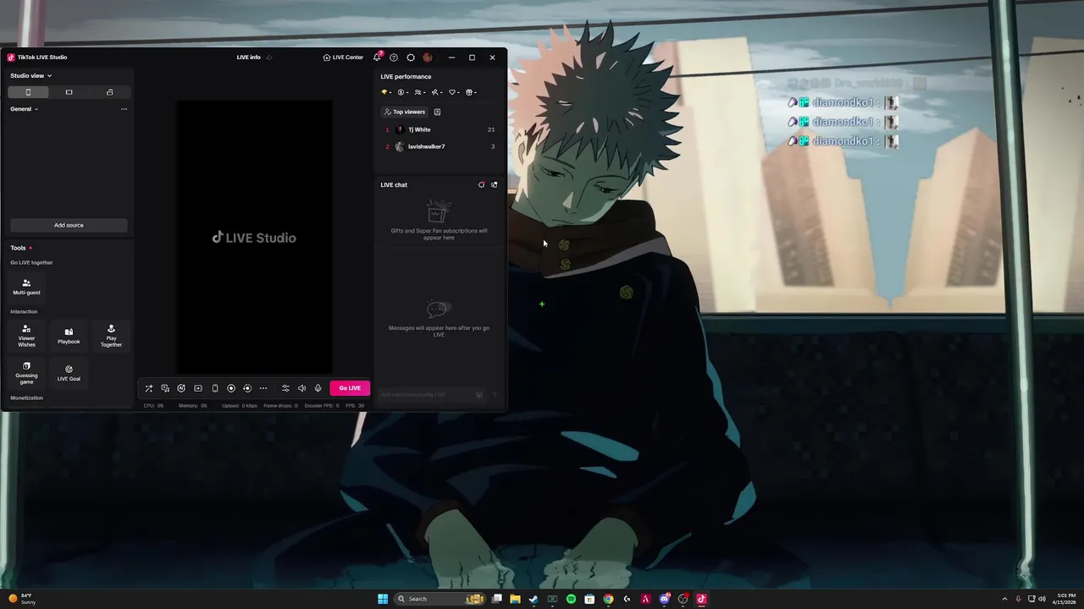This screenshot has height=609, width=1084.
Task: Click the video clip toolbar icon
Action: click(x=198, y=388)
